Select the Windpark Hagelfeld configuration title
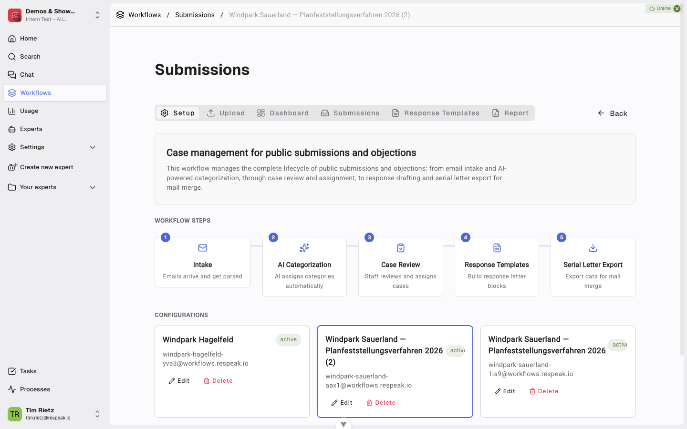Image resolution: width=687 pixels, height=429 pixels. [x=198, y=340]
